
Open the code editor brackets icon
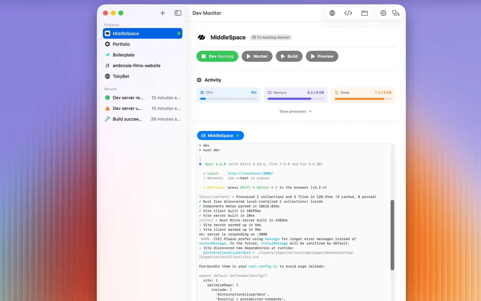[x=348, y=13]
